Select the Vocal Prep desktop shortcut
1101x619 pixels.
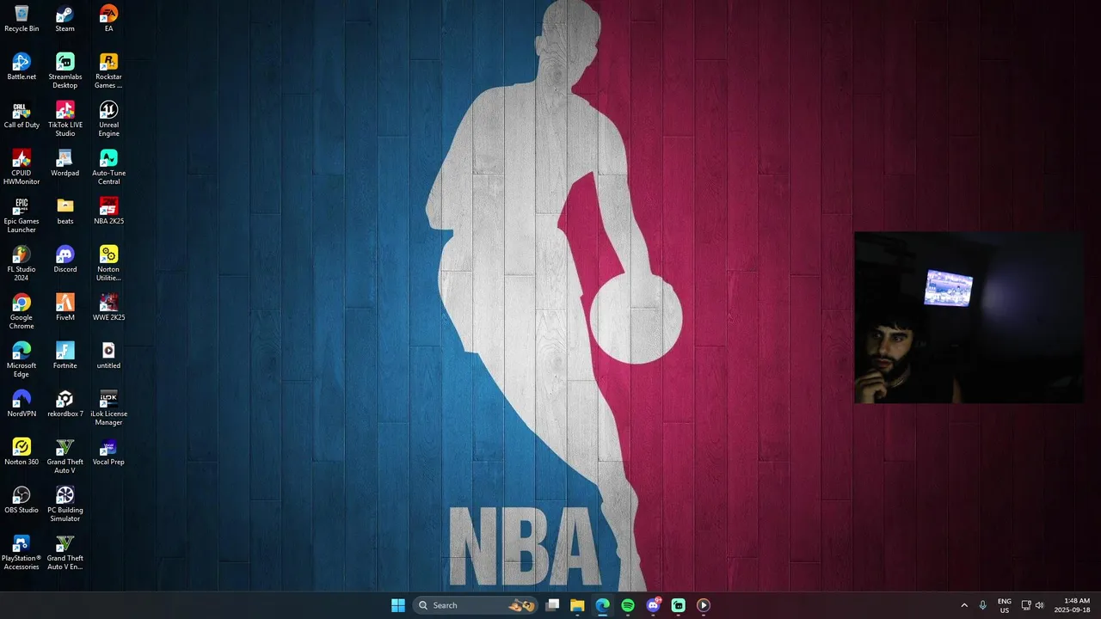tap(108, 452)
